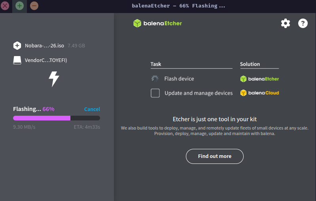Click the Flash device task label
This screenshot has height=201, width=316.
(179, 79)
